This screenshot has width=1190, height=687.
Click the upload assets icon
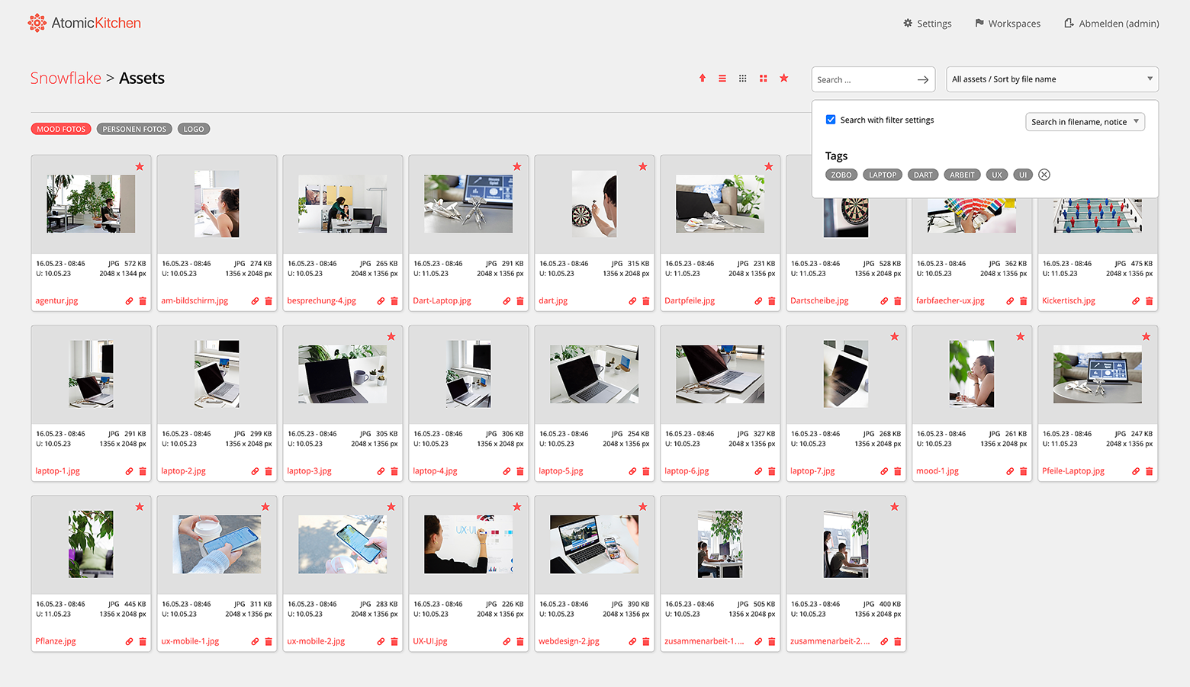[702, 78]
